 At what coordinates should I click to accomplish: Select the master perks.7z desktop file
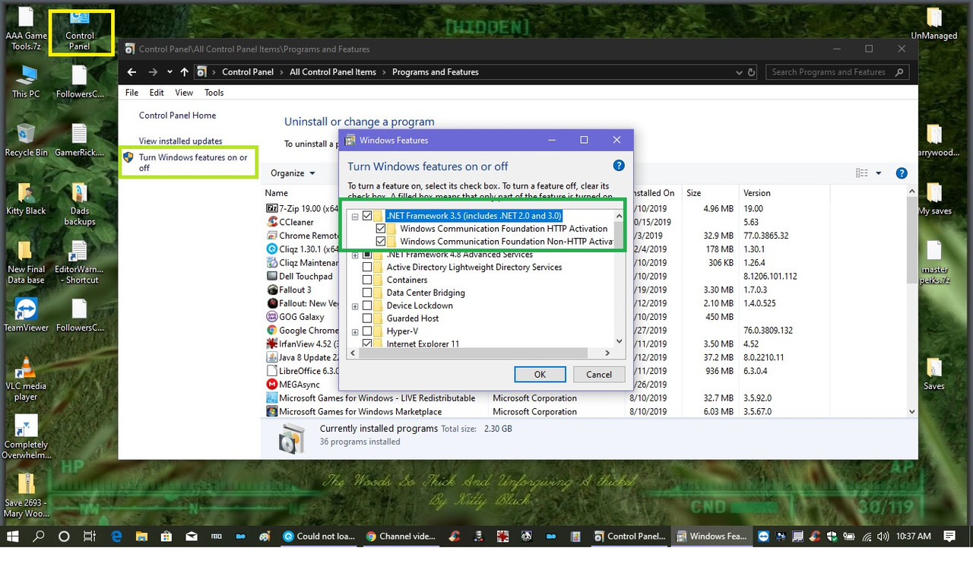point(934,262)
